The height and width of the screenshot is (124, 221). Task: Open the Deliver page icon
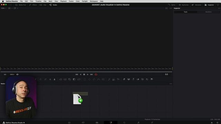[x=152, y=123]
